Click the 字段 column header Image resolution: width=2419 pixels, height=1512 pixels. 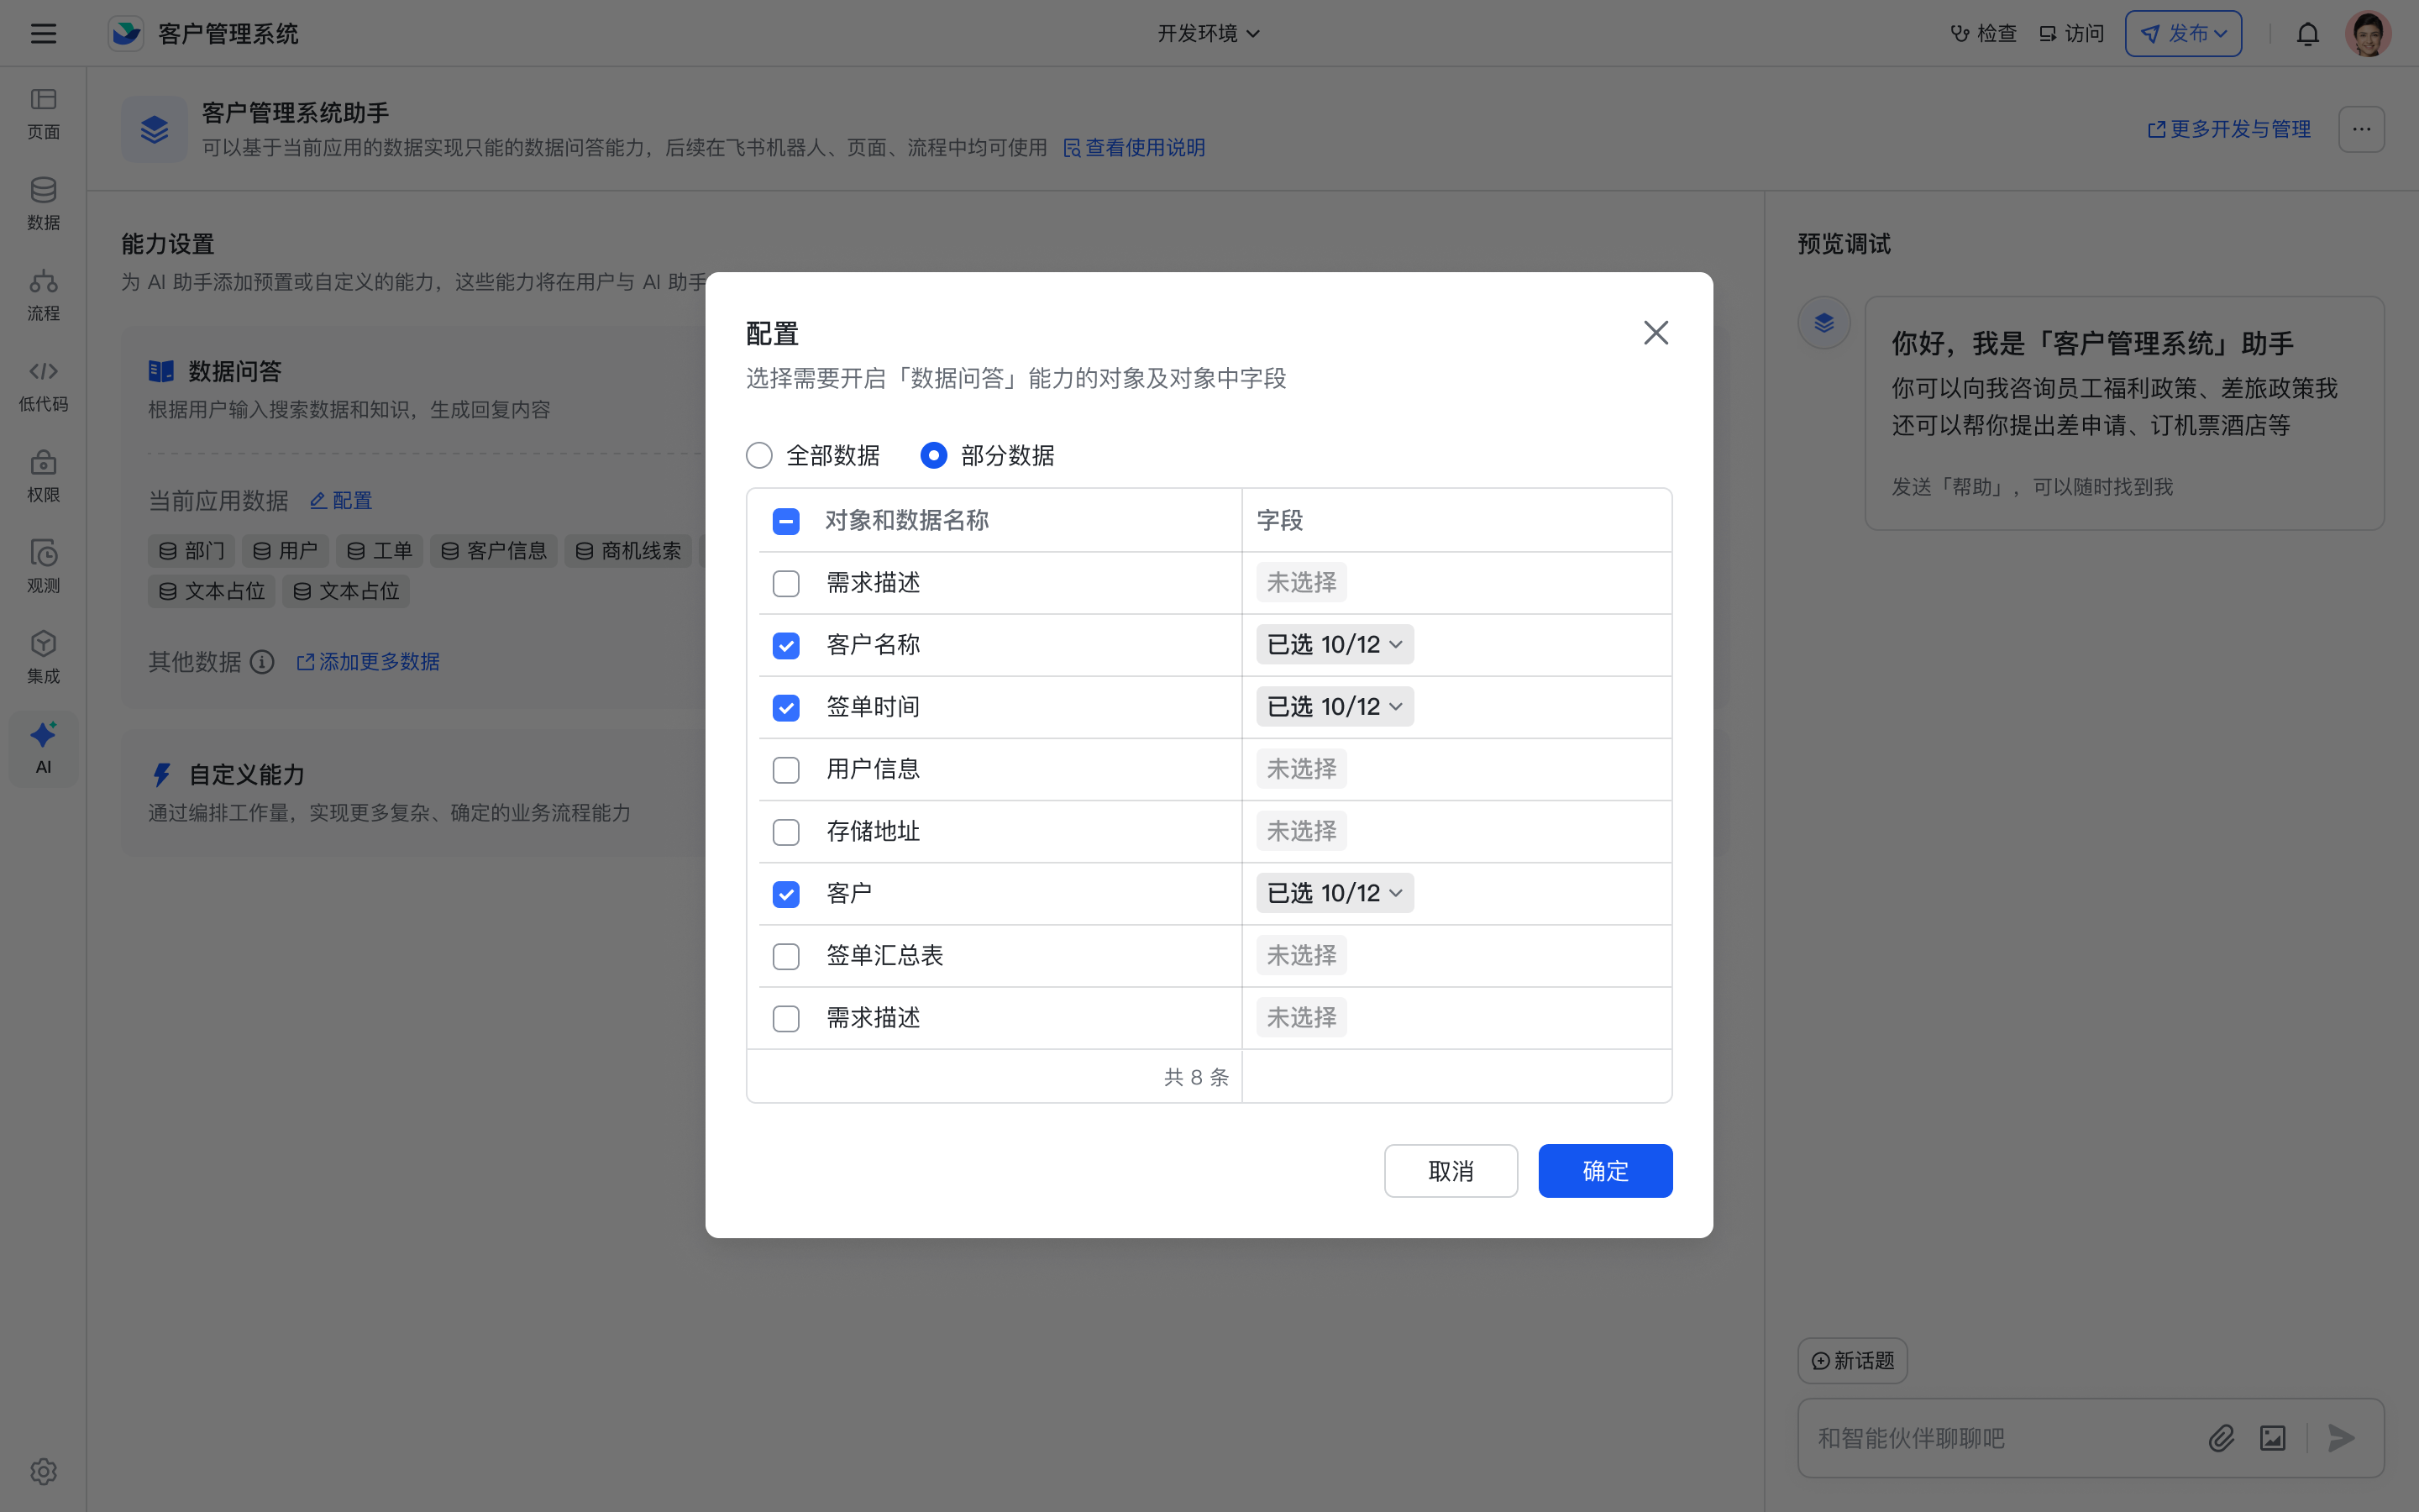pyautogui.click(x=1279, y=520)
